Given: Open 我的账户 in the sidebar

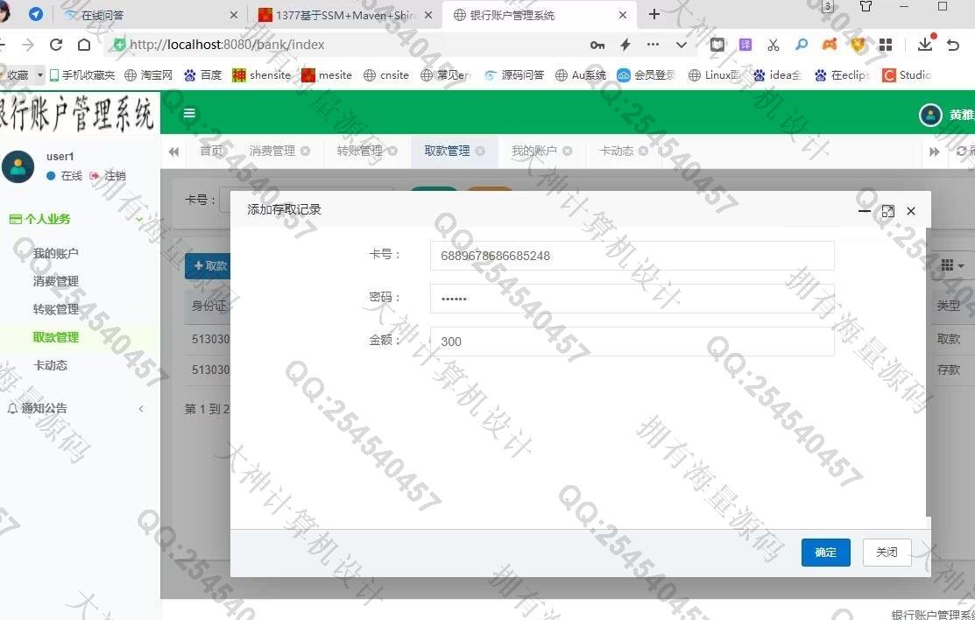Looking at the screenshot, I should pos(56,253).
